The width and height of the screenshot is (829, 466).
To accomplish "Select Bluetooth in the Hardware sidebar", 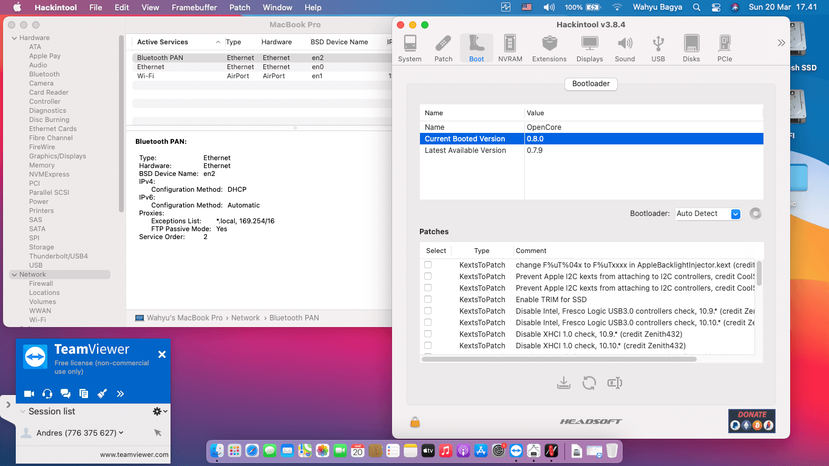I will (44, 74).
